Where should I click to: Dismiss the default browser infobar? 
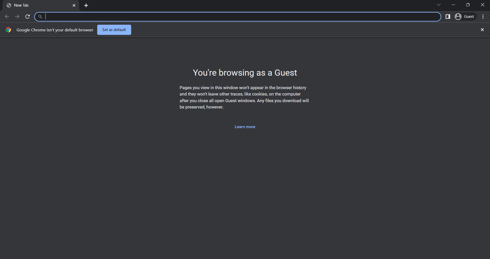[x=482, y=30]
